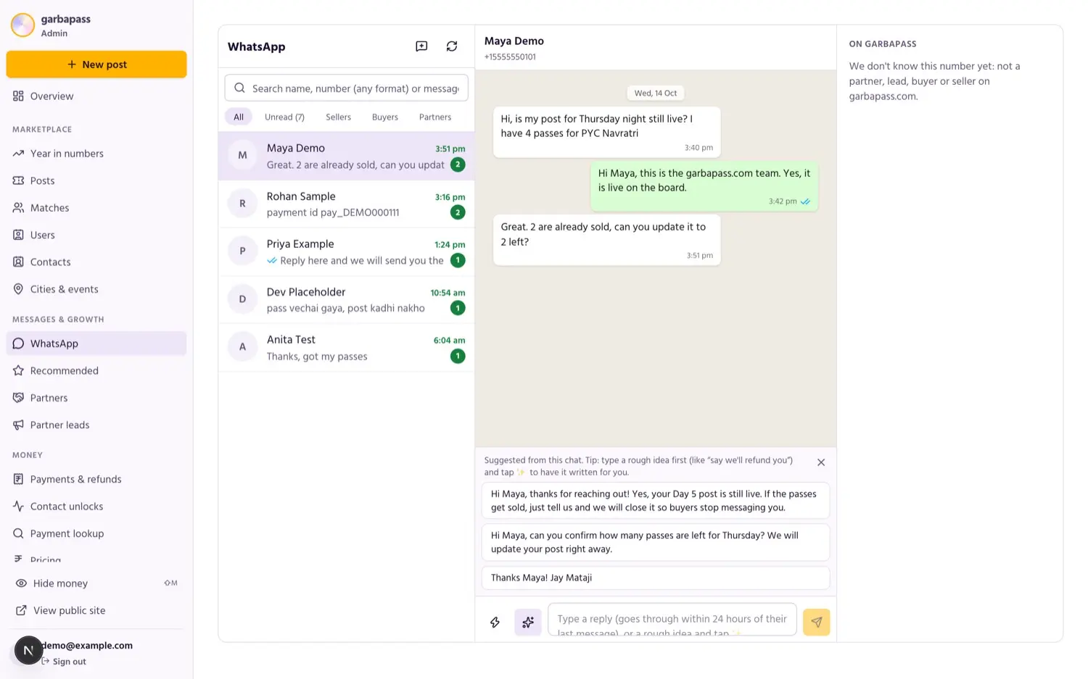Open the Anita Test conversation
Image resolution: width=1088 pixels, height=679 pixels.
[x=347, y=348]
